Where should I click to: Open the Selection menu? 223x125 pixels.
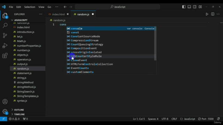point(30,7)
